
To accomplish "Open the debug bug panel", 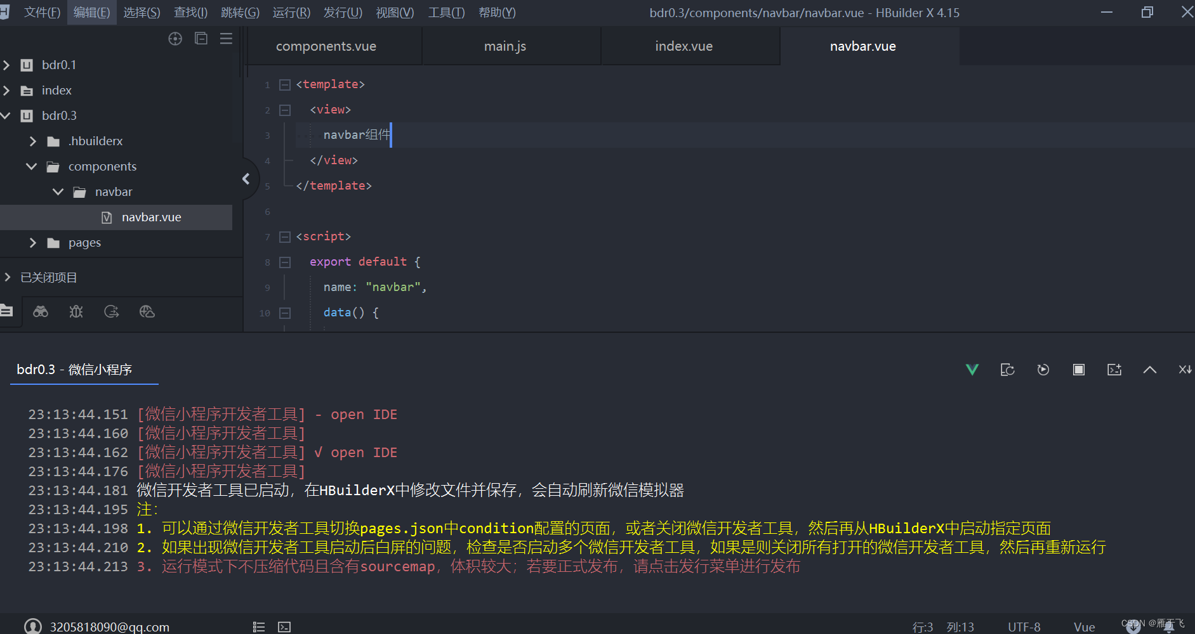I will pyautogui.click(x=76, y=311).
